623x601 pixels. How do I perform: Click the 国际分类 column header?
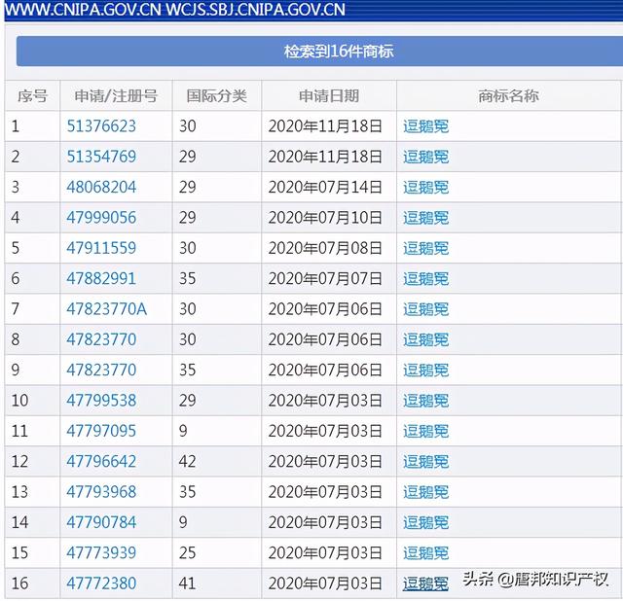pos(216,95)
